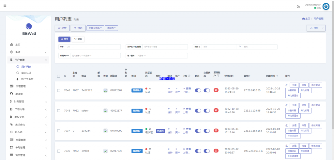Go to 主页 in the sidebar
This screenshot has height=160, width=334.
point(18,45)
